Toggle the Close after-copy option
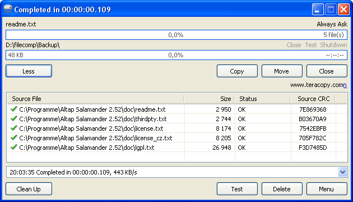This screenshot has height=202, width=353. [294, 45]
